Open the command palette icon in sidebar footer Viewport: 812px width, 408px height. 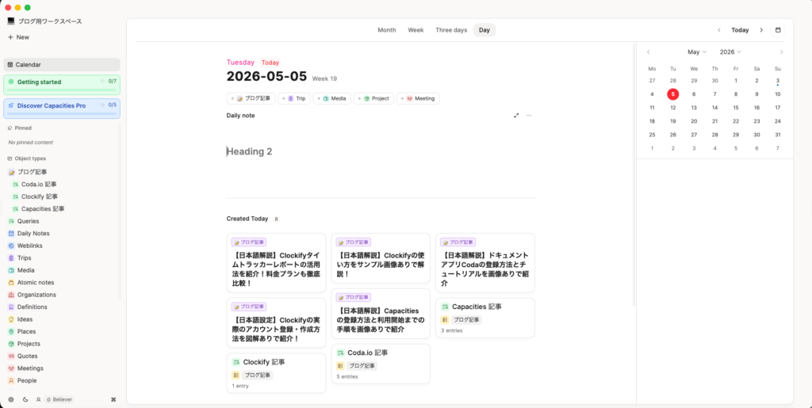tap(113, 399)
